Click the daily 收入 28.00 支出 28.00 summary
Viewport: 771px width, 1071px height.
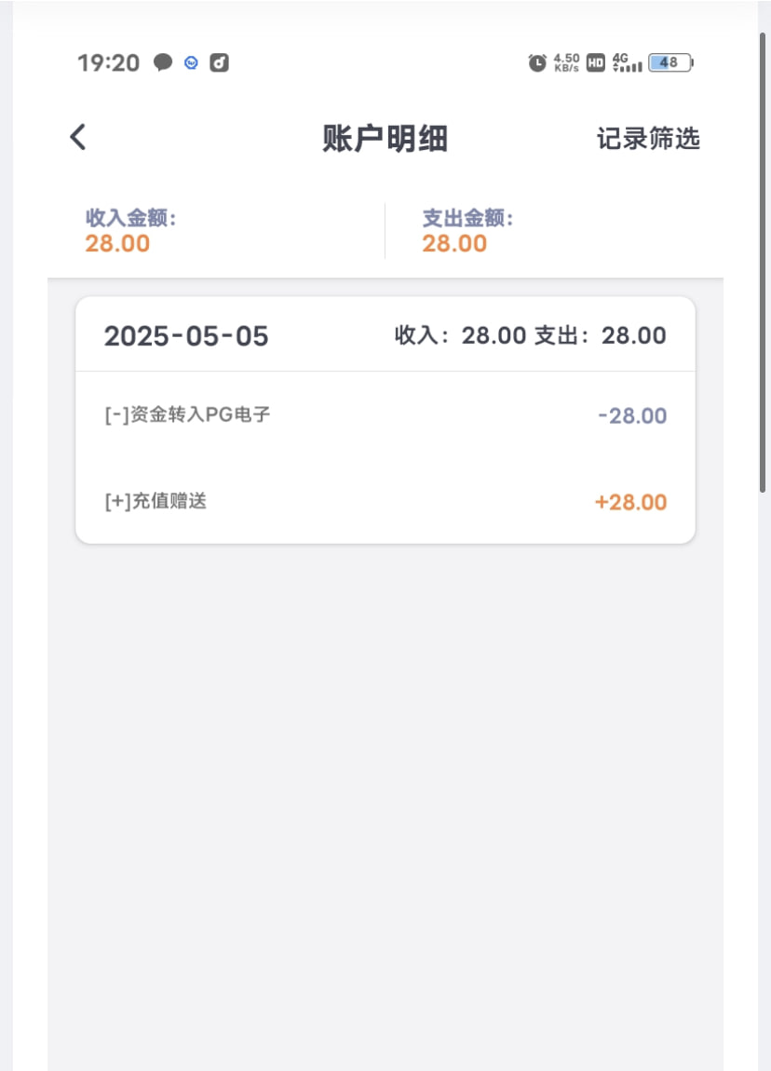click(x=531, y=336)
